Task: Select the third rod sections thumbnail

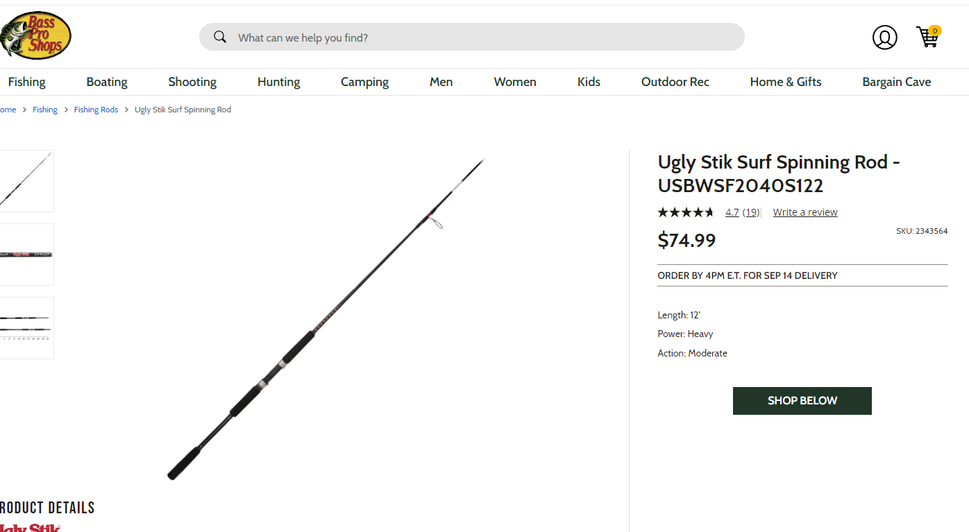Action: coord(26,328)
